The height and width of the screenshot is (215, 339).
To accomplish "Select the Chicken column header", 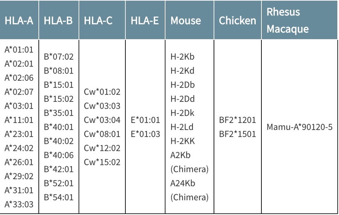I will pyautogui.click(x=237, y=21).
